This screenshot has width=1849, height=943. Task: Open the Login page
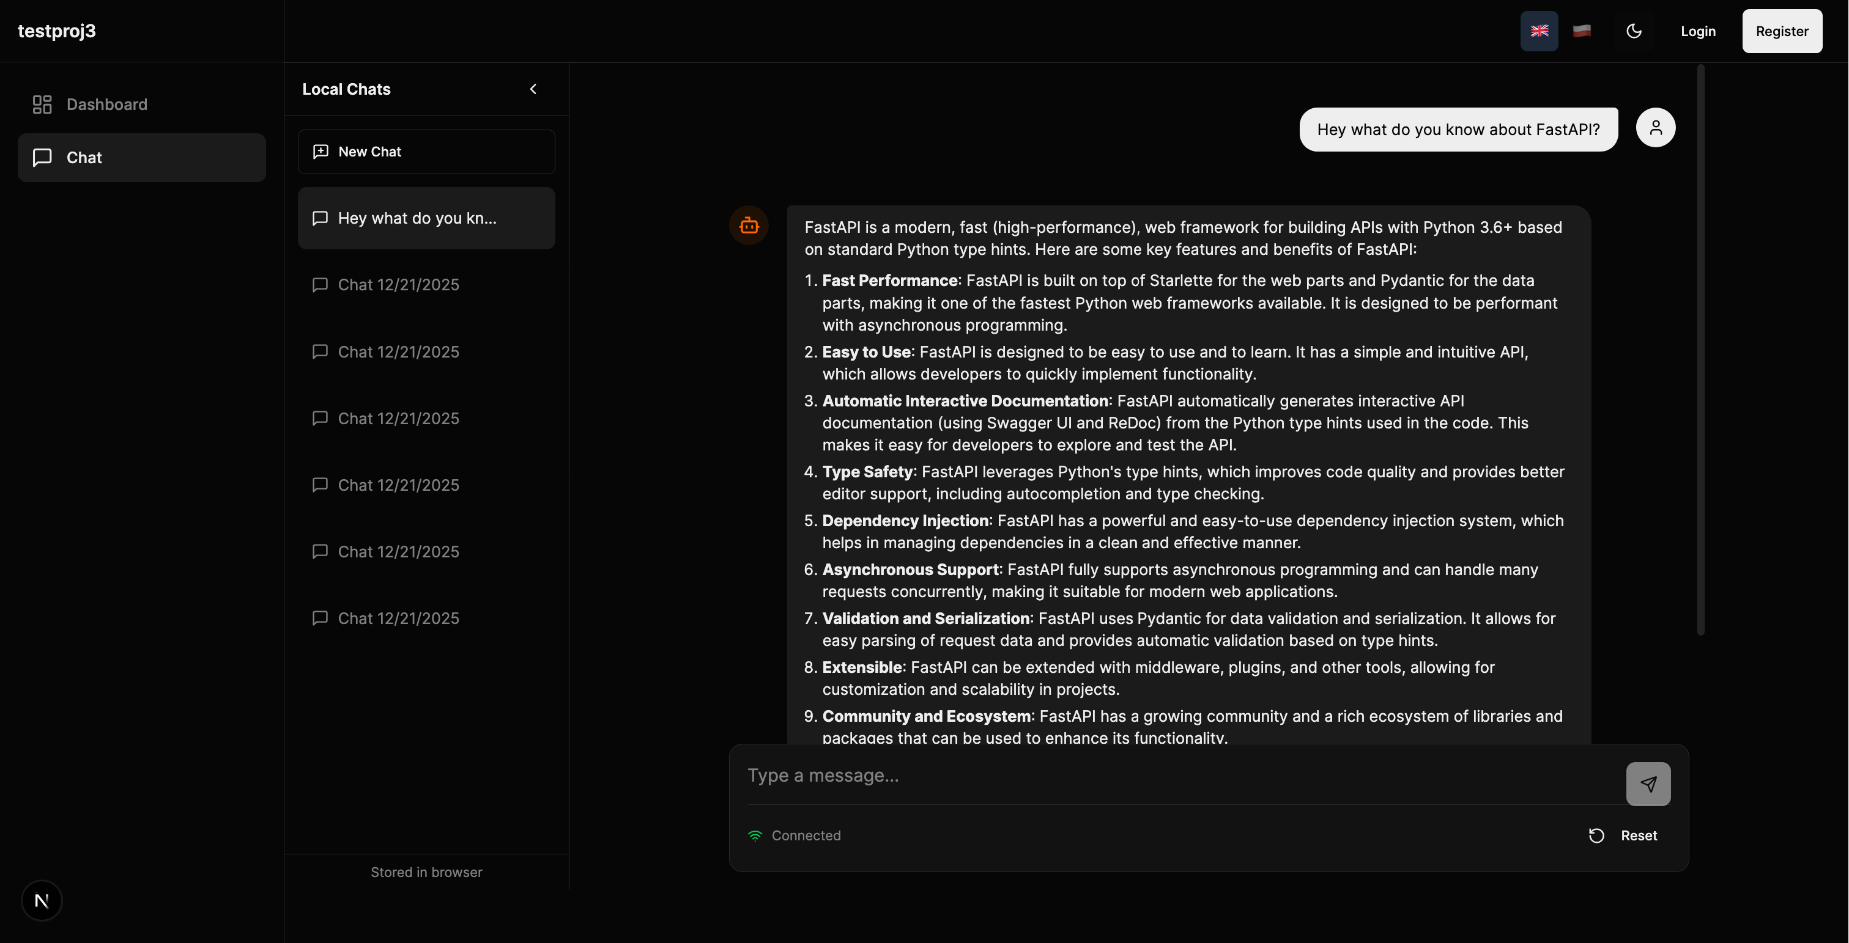point(1697,31)
